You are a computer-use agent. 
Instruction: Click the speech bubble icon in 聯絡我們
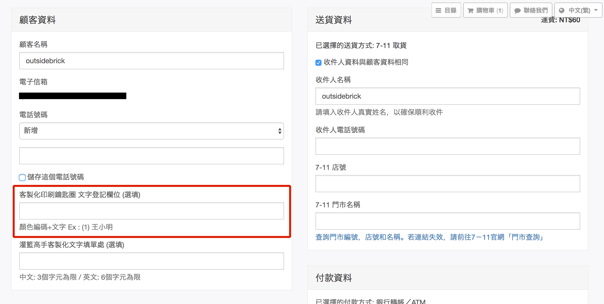[517, 10]
